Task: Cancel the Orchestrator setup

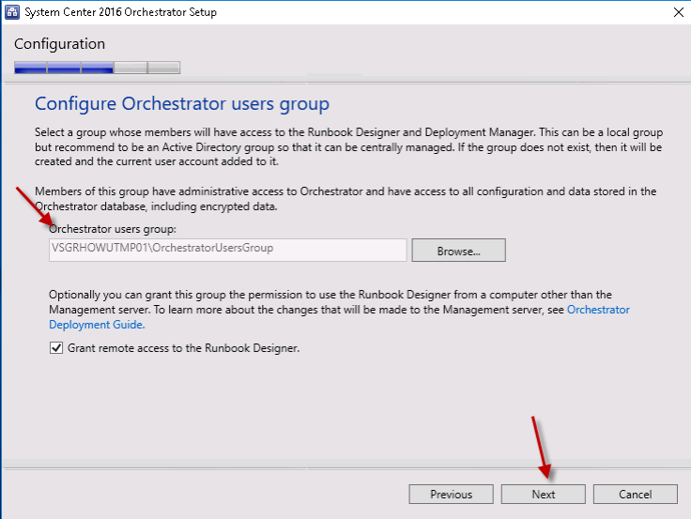Action: pyautogui.click(x=635, y=495)
